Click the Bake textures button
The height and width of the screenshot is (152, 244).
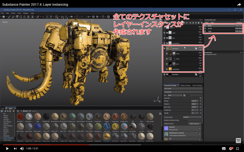click(x=194, y=124)
